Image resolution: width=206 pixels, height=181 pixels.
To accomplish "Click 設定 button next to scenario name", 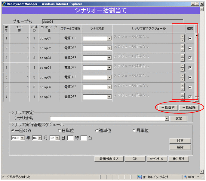I will point(179,118).
